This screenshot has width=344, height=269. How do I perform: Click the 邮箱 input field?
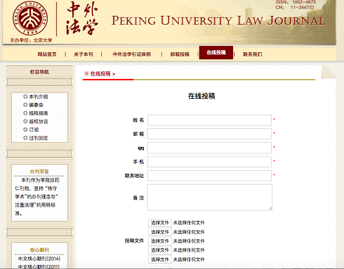point(209,134)
